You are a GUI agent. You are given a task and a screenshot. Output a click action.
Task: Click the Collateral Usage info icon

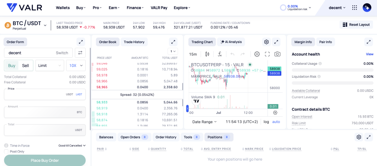click(x=320, y=64)
